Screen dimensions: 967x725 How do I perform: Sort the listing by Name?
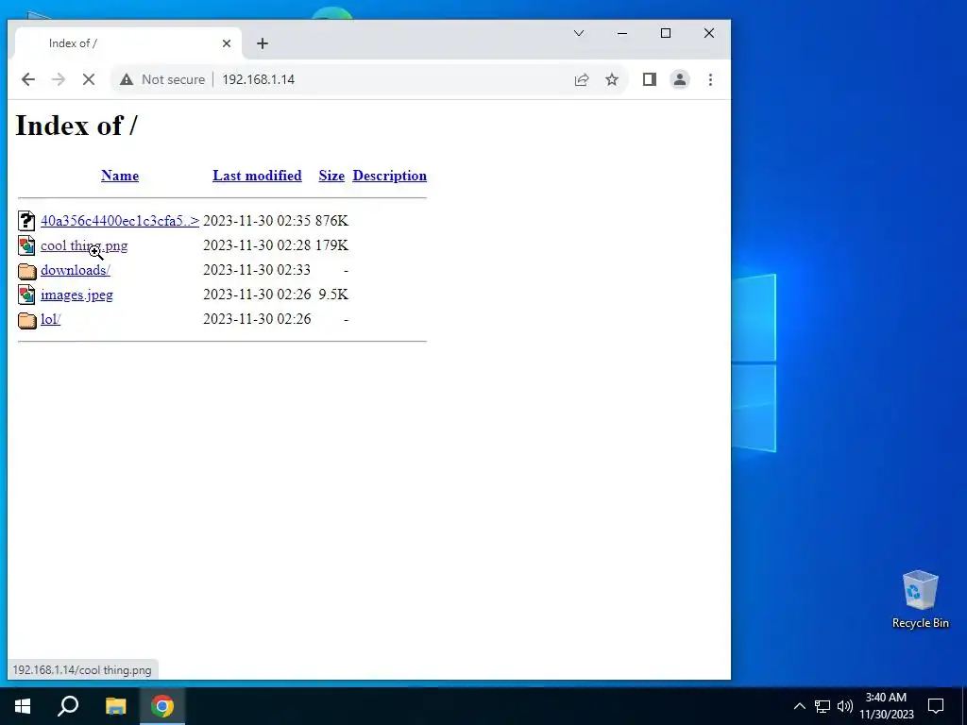(120, 176)
